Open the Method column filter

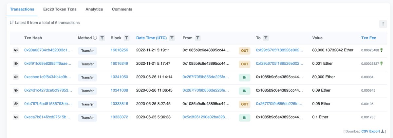click(x=102, y=38)
